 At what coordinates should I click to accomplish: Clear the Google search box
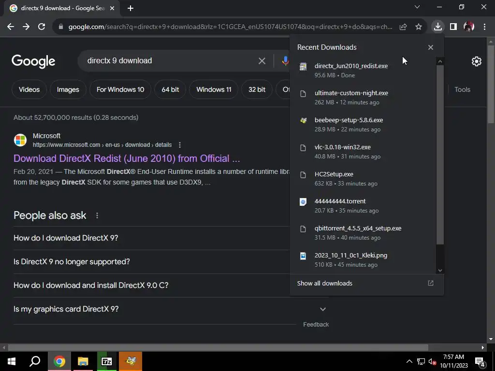262,61
